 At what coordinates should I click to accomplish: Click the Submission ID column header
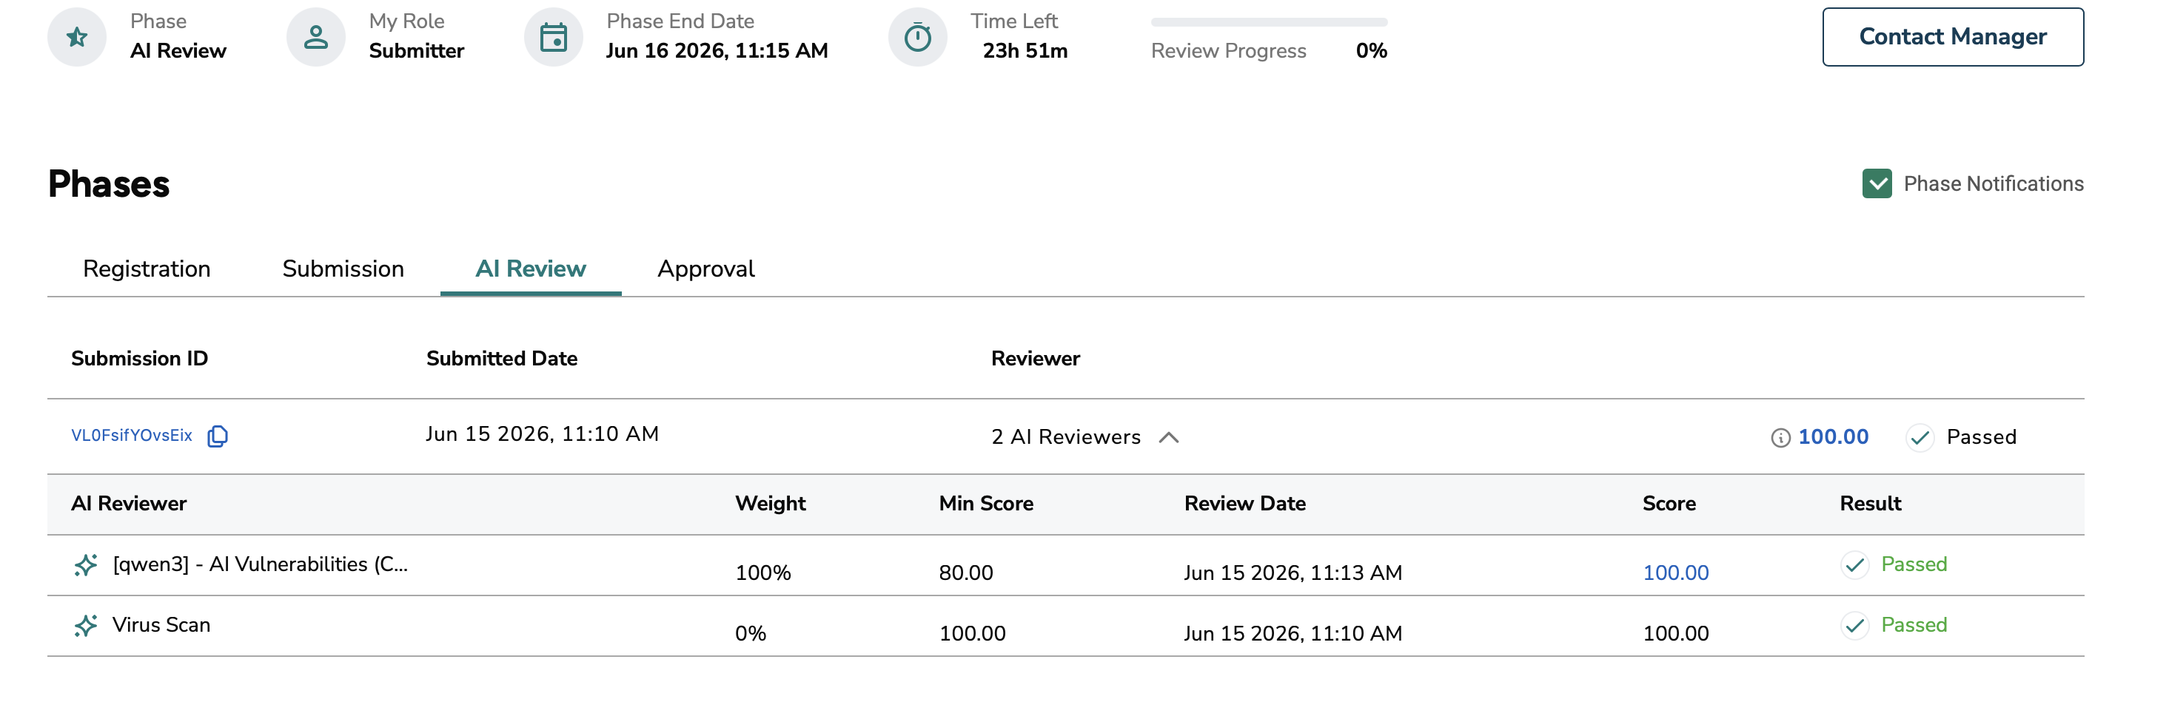[x=139, y=359]
